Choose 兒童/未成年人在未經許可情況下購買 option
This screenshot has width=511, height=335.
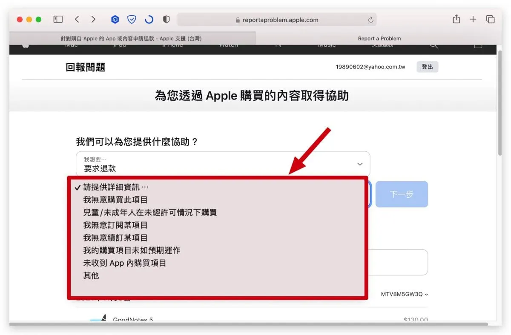point(150,212)
